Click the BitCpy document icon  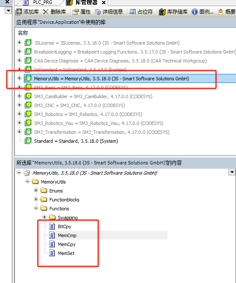pos(52,226)
